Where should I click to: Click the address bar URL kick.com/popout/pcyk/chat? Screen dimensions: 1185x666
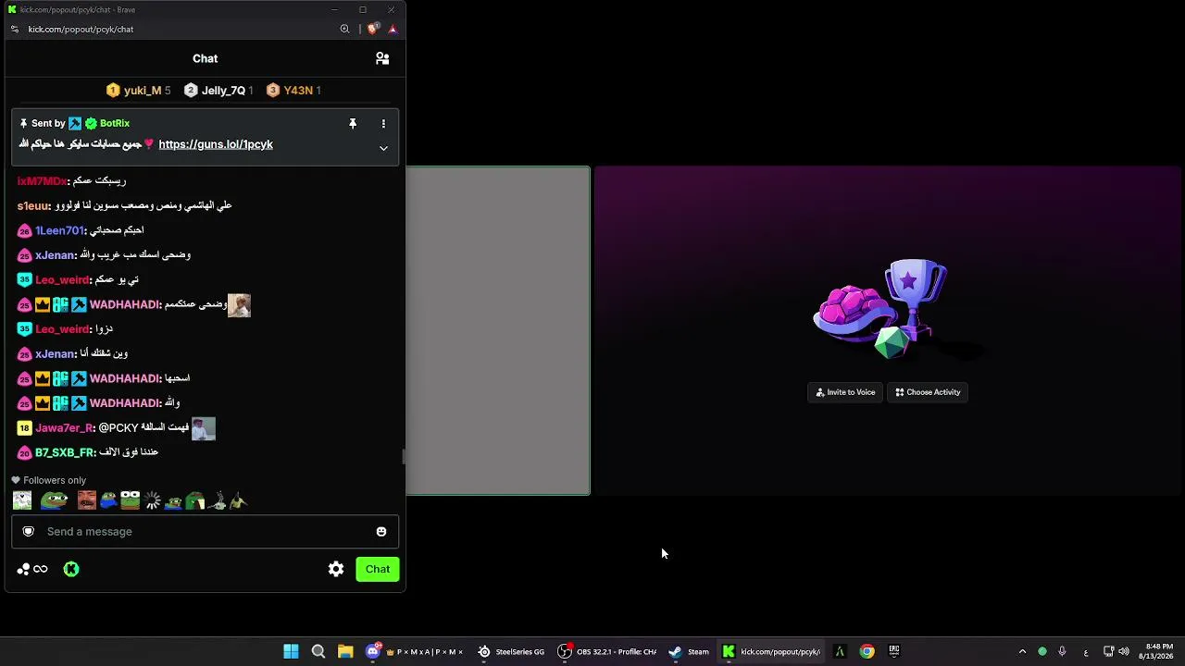coord(81,29)
